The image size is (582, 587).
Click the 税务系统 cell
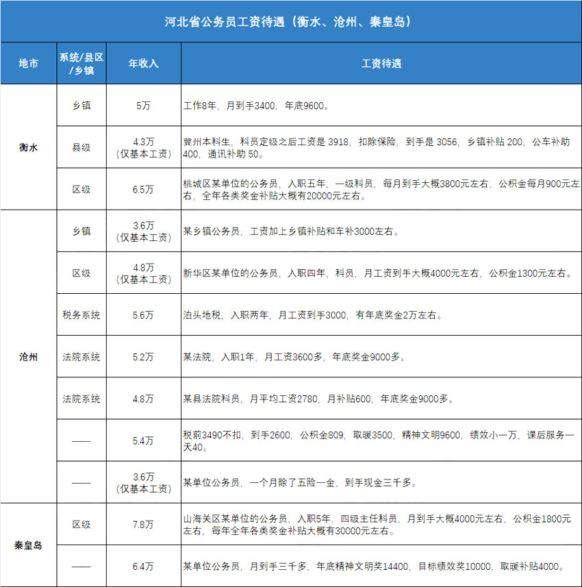pos(81,315)
